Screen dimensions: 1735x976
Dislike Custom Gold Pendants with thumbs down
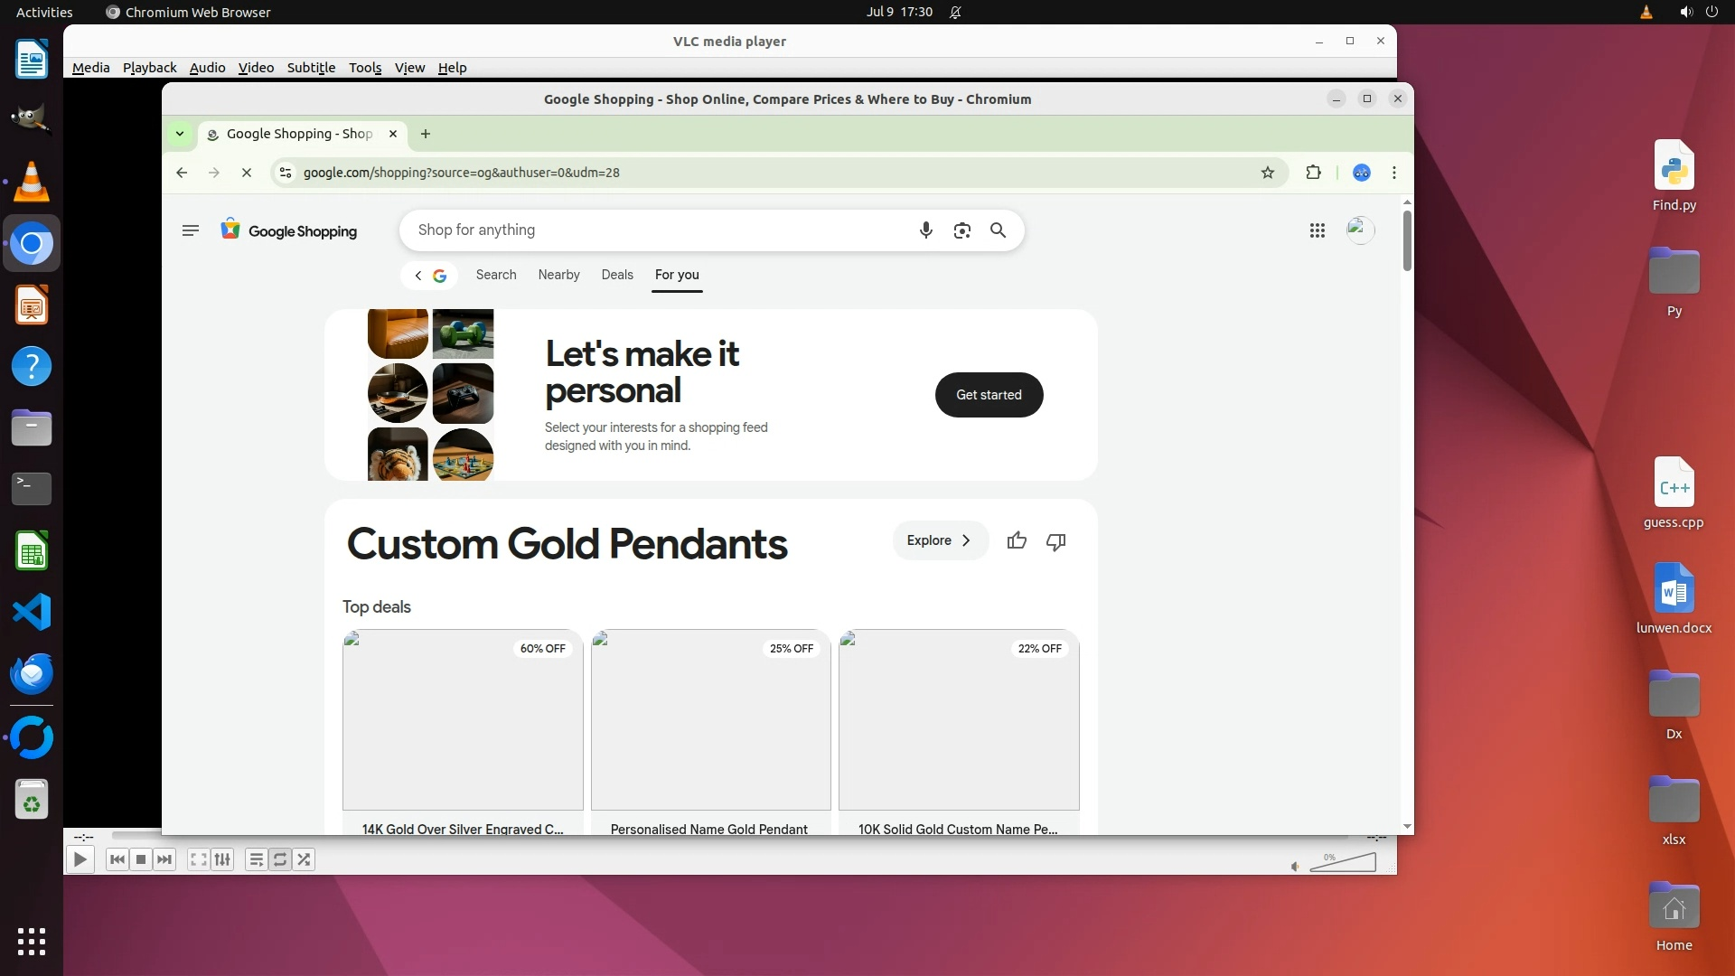1055,540
